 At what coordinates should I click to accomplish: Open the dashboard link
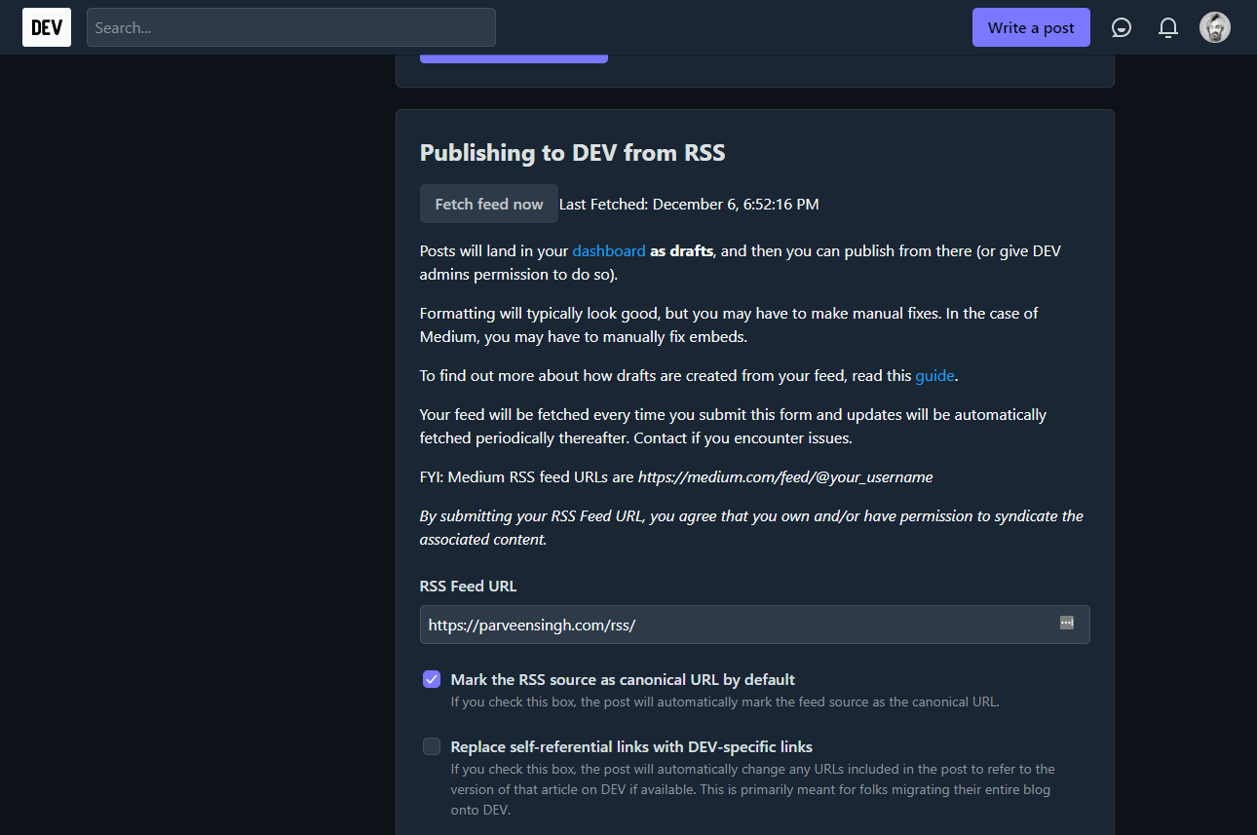point(608,250)
